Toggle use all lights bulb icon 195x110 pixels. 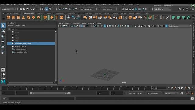click(x=116, y=26)
